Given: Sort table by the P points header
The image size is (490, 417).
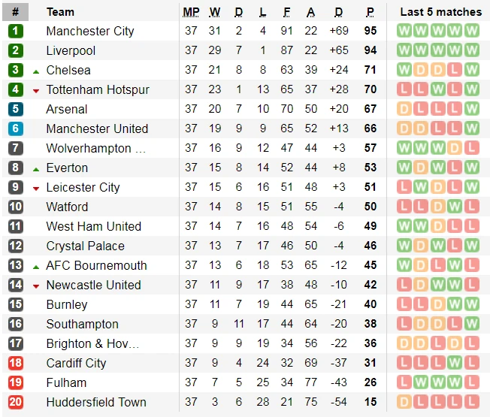Looking at the screenshot, I should click(370, 12).
